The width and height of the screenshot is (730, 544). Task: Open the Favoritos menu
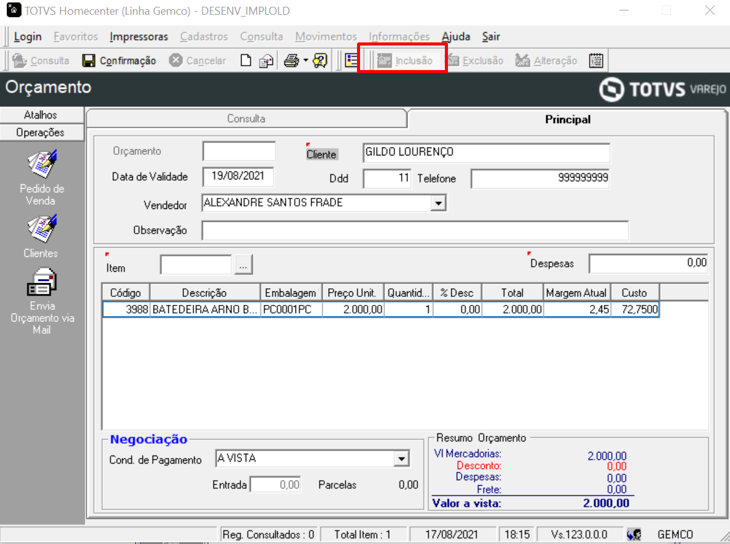pyautogui.click(x=76, y=36)
